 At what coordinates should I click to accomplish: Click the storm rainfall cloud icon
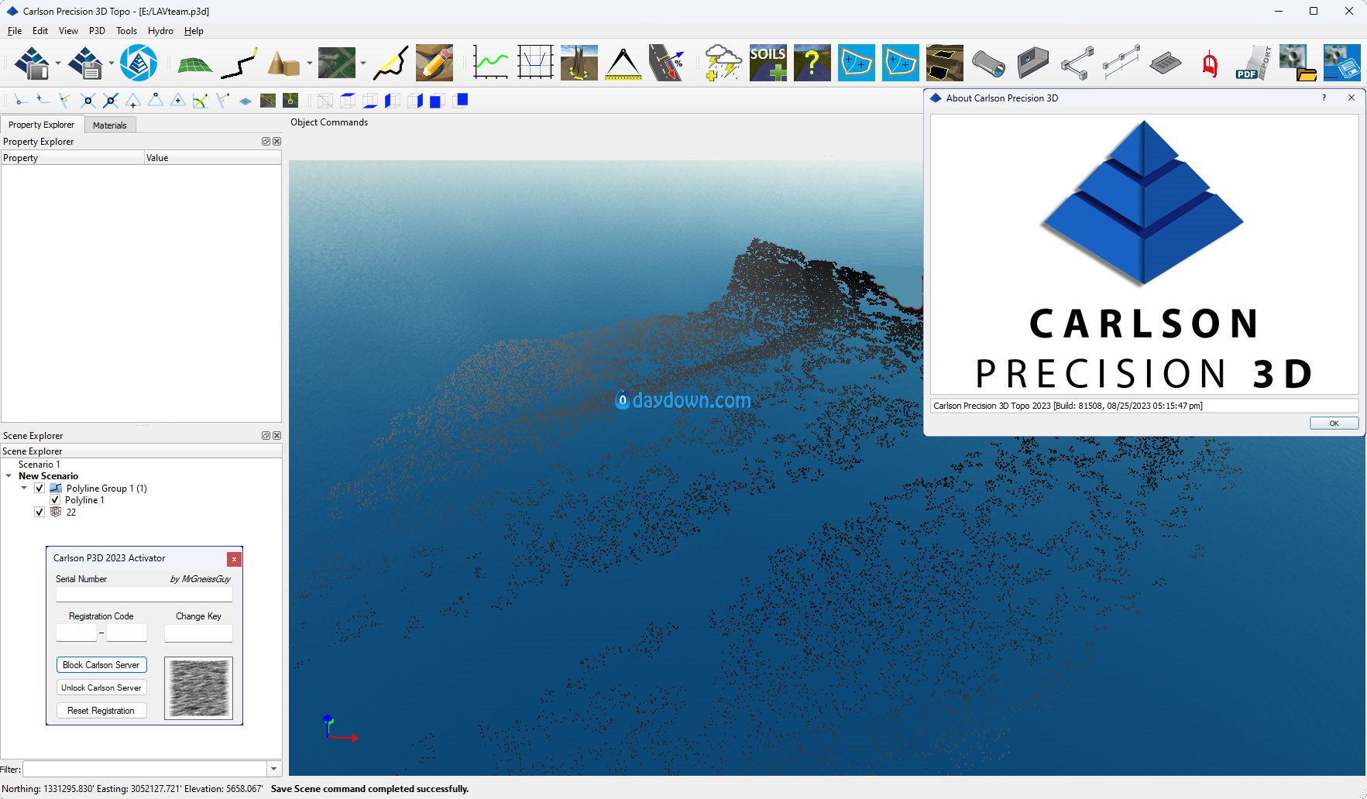coord(723,63)
